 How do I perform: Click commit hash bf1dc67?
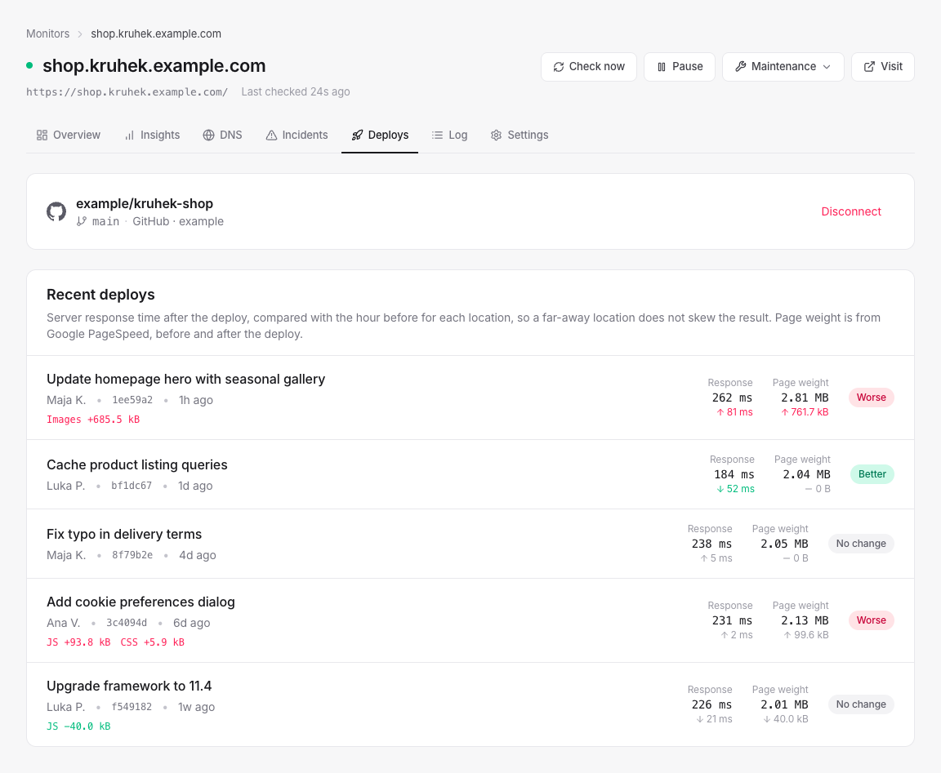point(132,486)
